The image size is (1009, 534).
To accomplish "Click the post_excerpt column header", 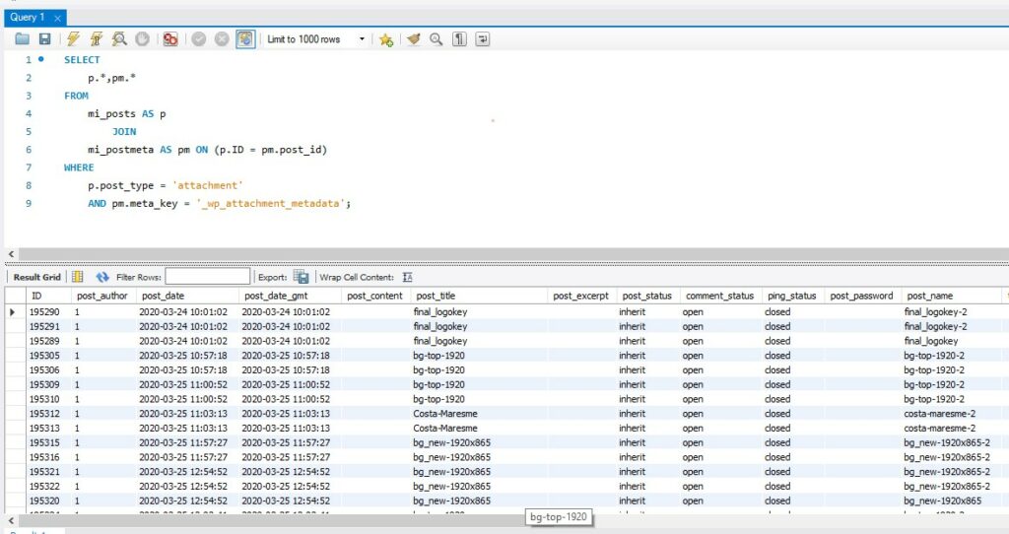I will point(580,296).
